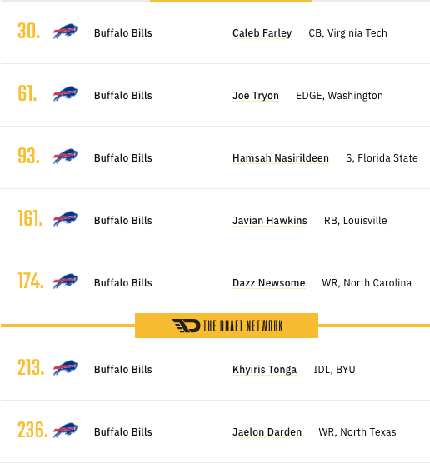
Task: Open Joe Tryon's player profile link
Action: (x=256, y=96)
